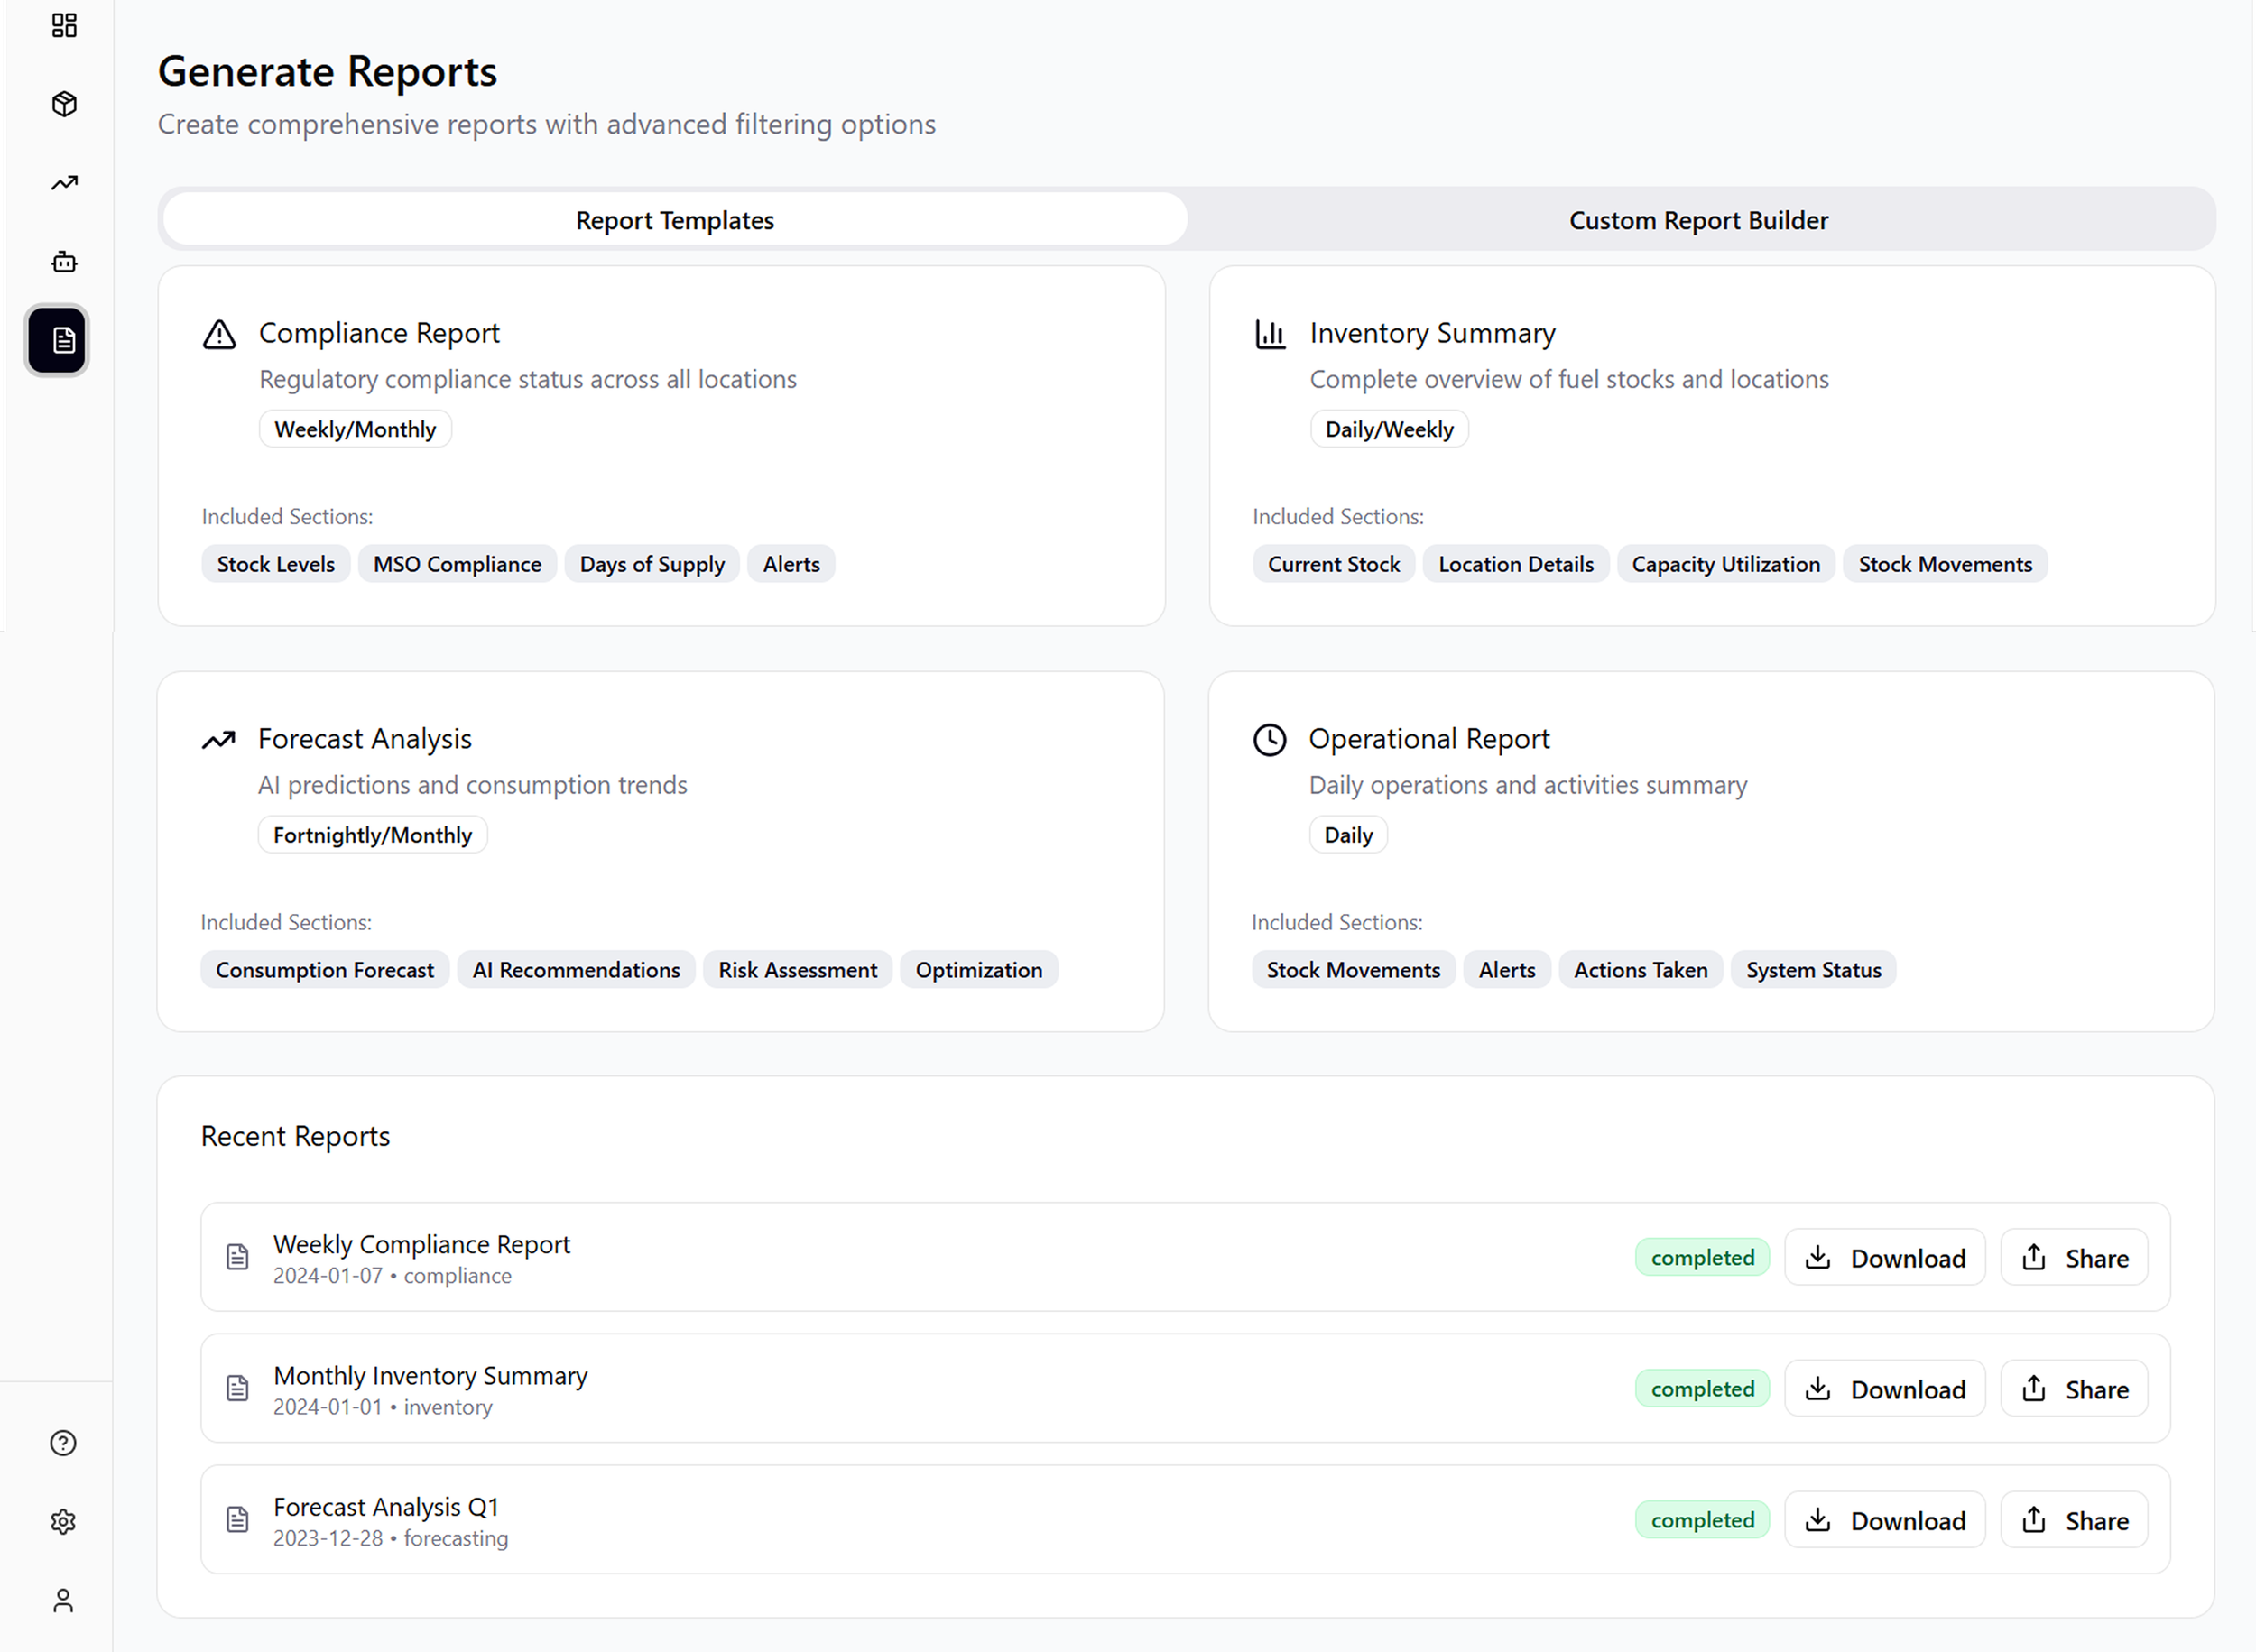The height and width of the screenshot is (1652, 2256).
Task: Click the MSO Compliance section tag
Action: tap(457, 564)
